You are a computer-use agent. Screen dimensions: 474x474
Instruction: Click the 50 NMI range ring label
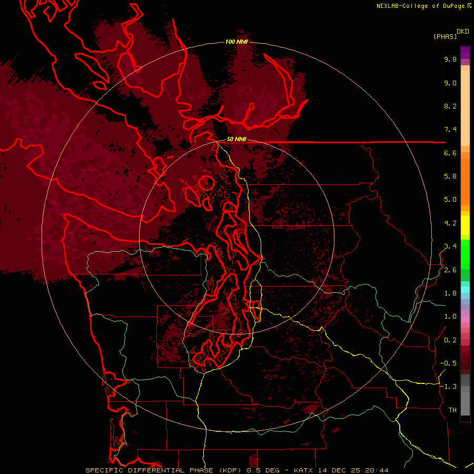pos(236,140)
